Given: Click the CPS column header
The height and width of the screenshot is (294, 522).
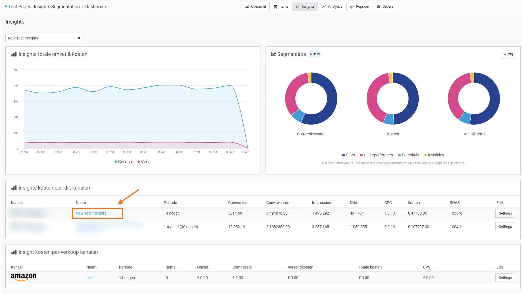Looking at the screenshot, I should point(427,267).
